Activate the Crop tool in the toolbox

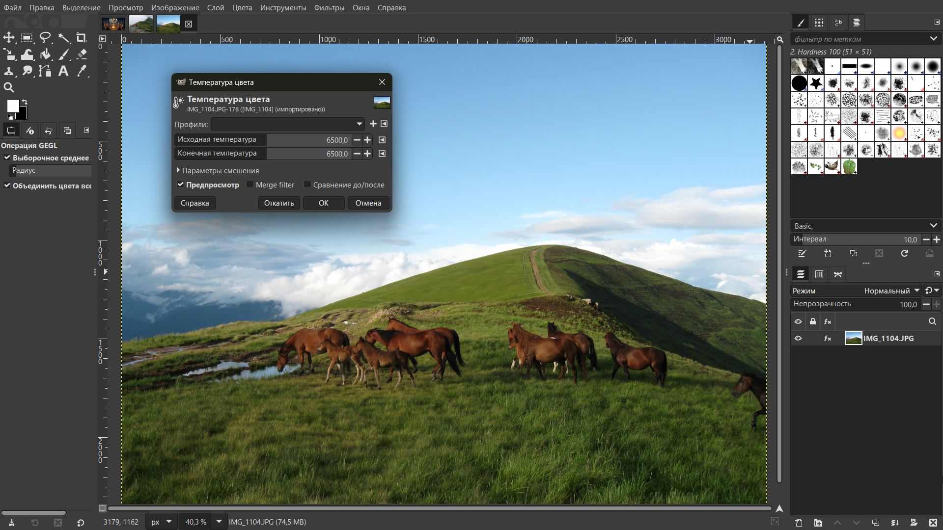(82, 38)
